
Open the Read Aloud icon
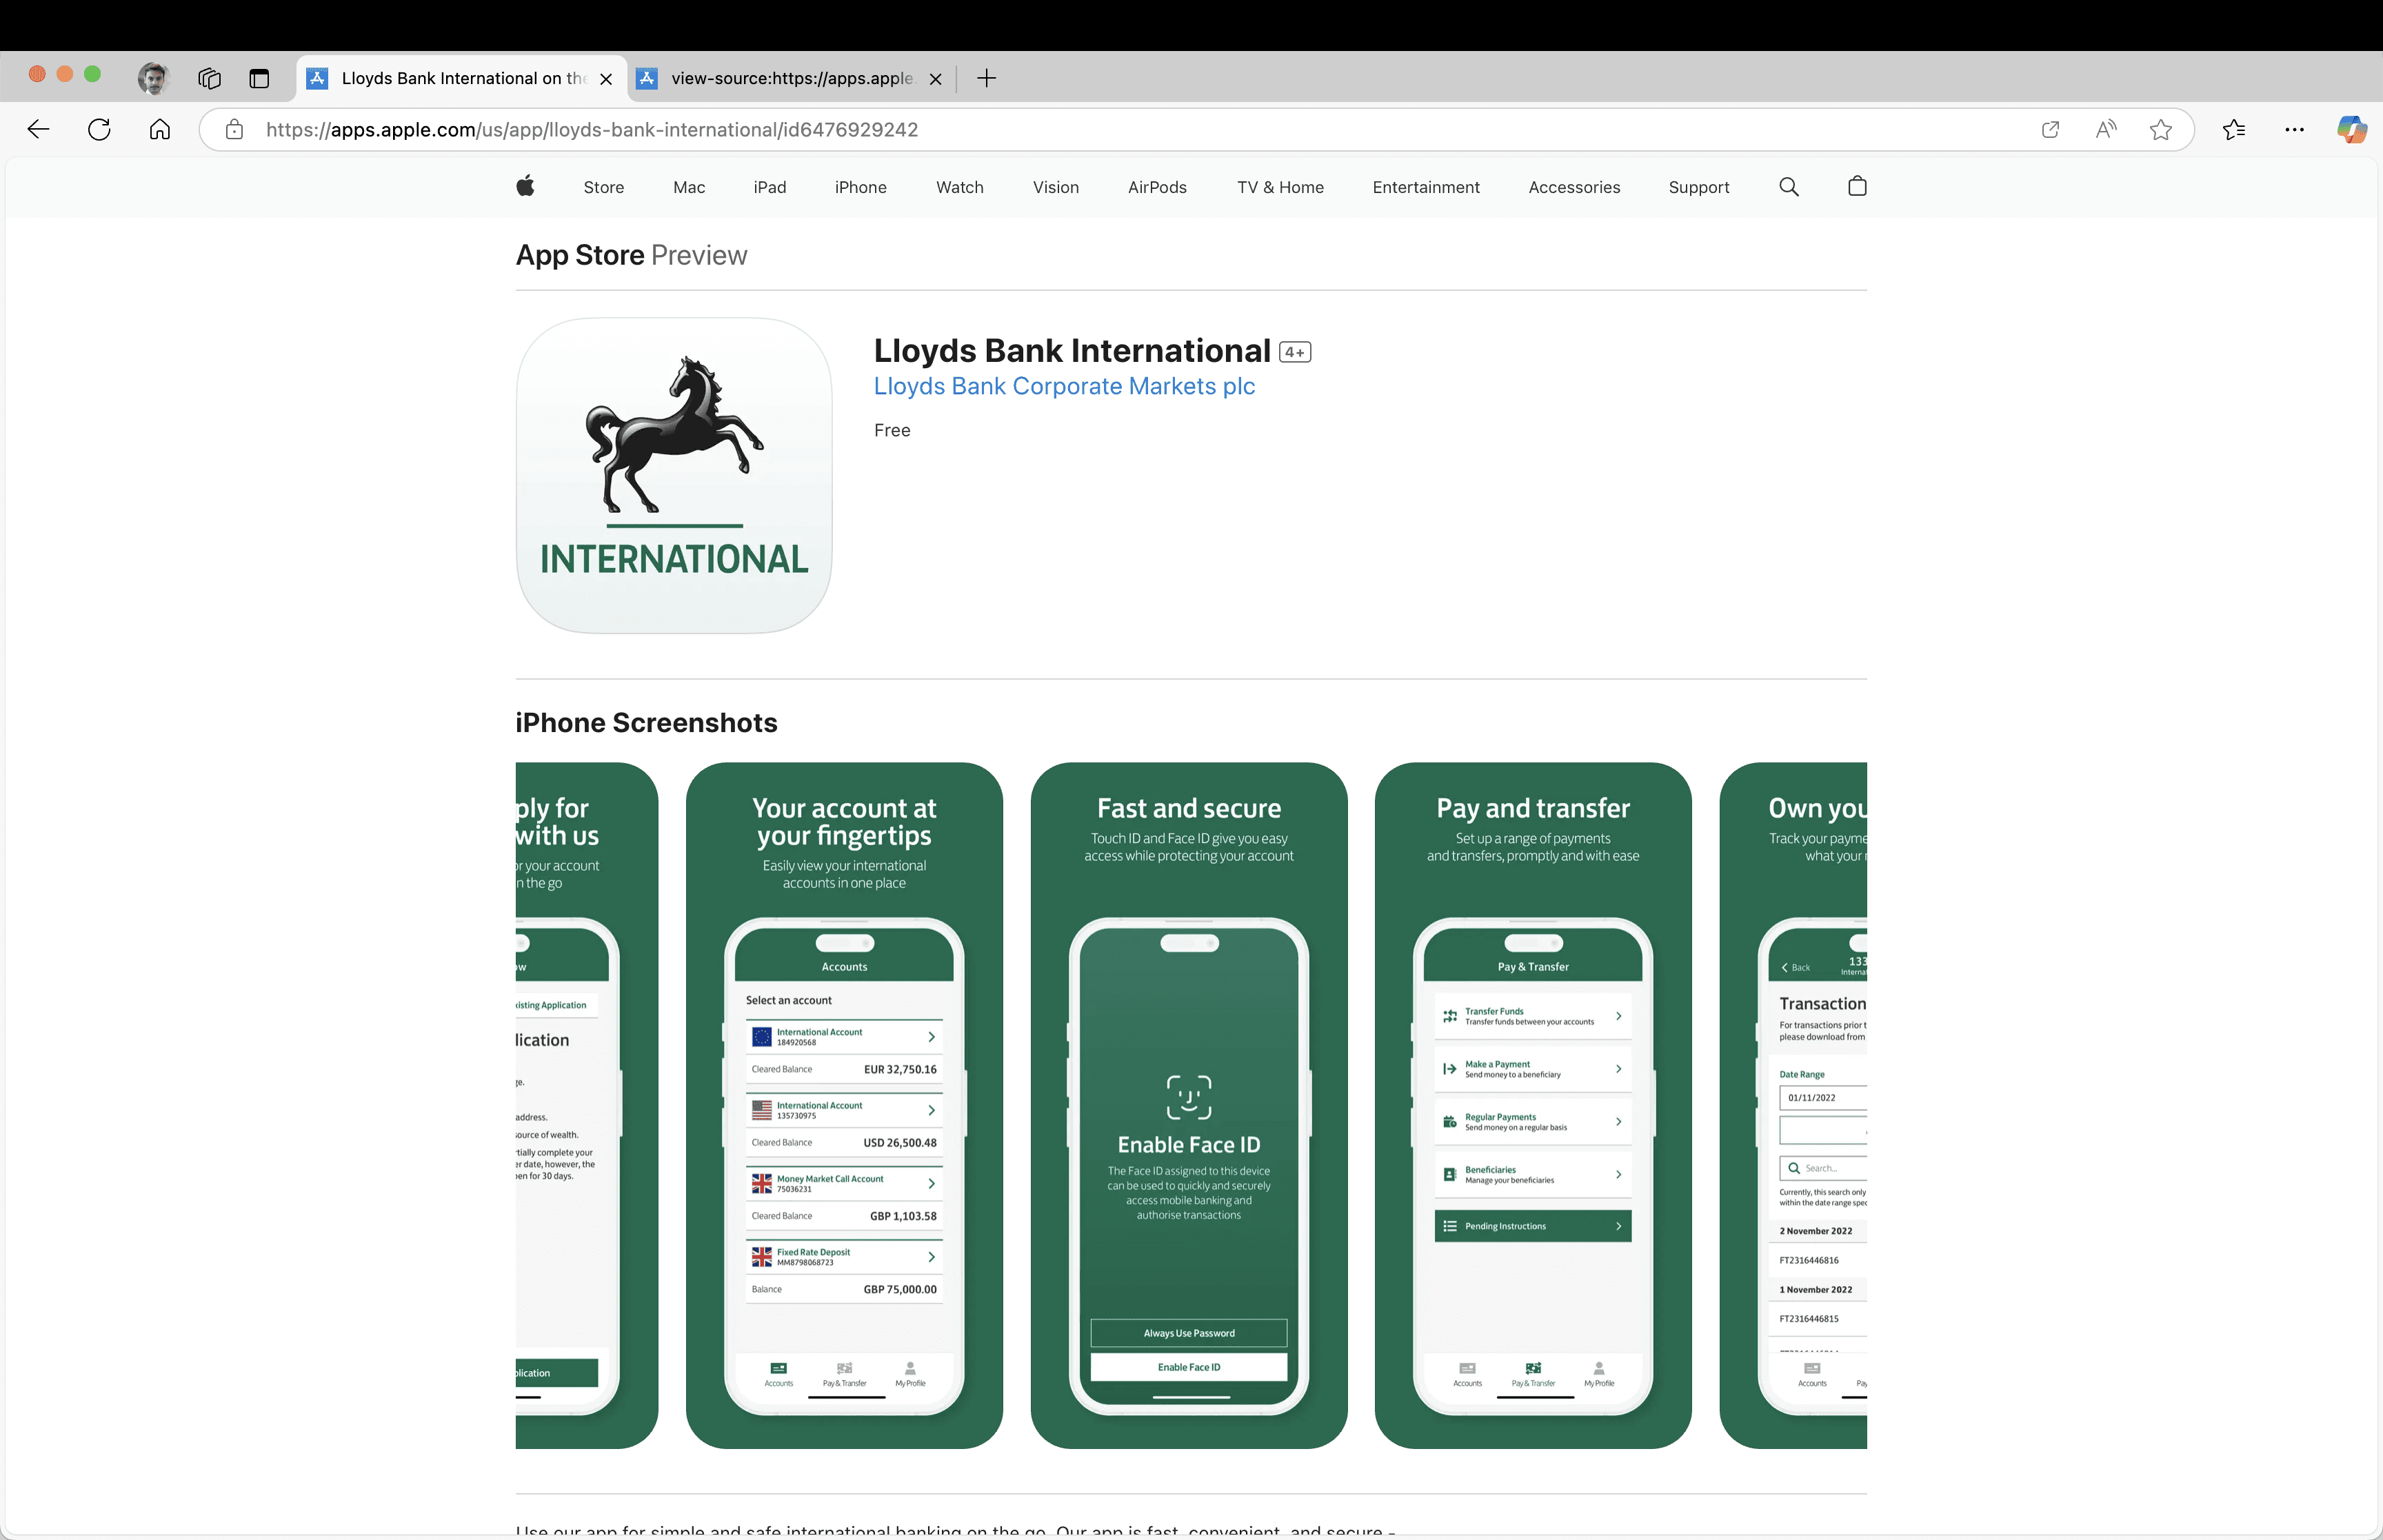click(x=2106, y=129)
